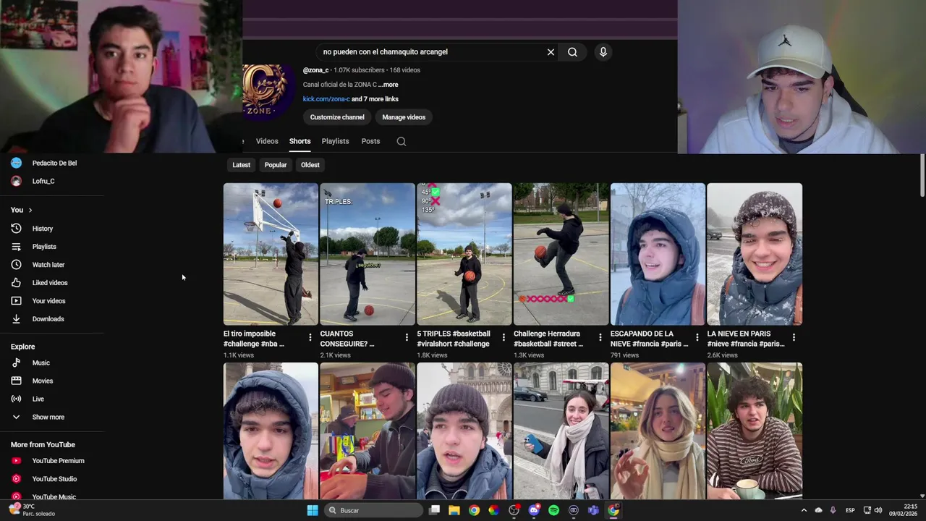Expand the You section chevron
This screenshot has width=926, height=521.
coord(30,210)
